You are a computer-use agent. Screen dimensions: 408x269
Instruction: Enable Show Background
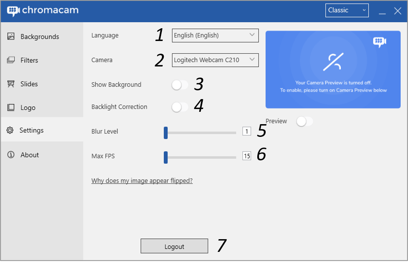[x=179, y=85]
